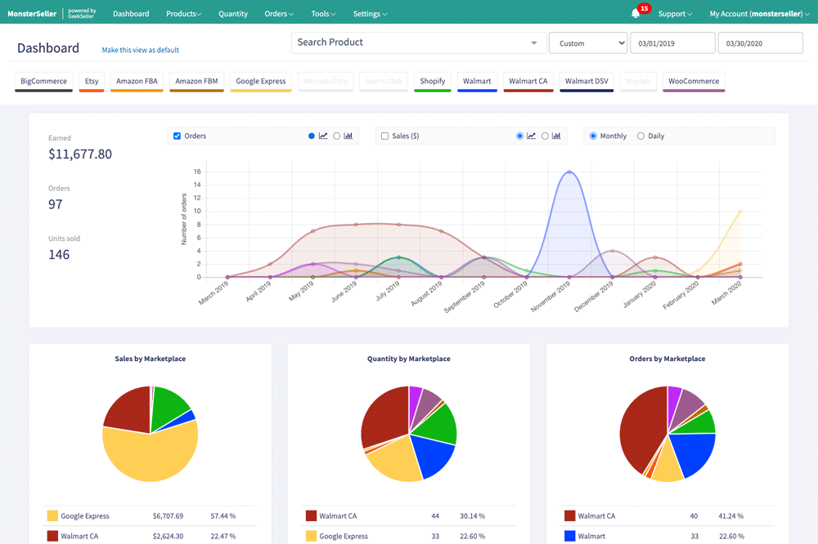Click the 'Orders by Marketplace' chart title

[667, 359]
